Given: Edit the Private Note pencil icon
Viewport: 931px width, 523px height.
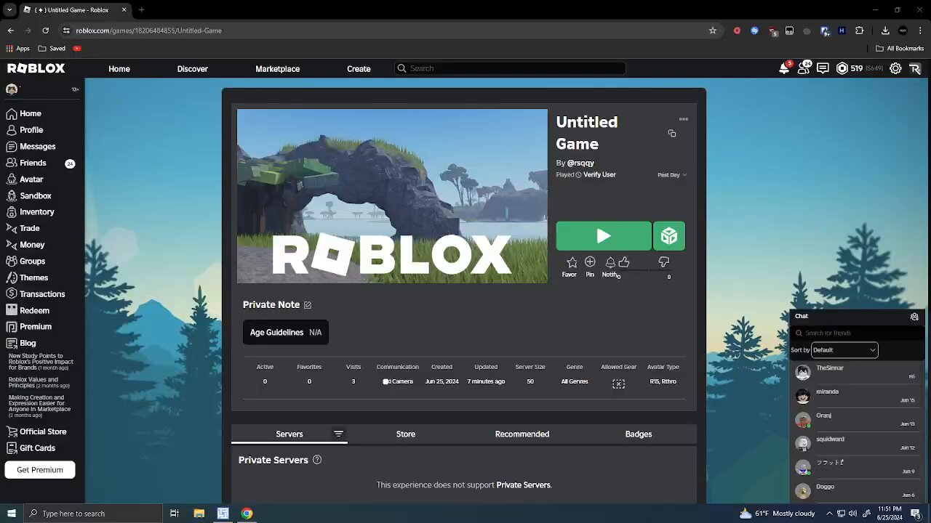Looking at the screenshot, I should (308, 305).
